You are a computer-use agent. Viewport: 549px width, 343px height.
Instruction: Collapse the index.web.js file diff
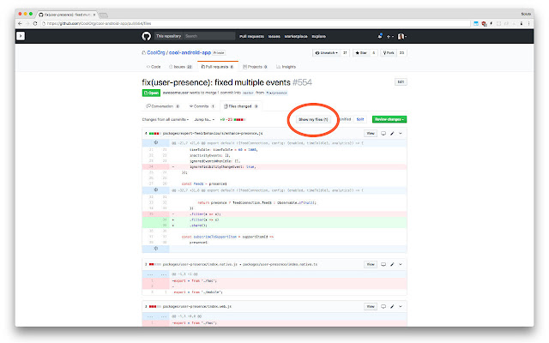tap(401, 306)
